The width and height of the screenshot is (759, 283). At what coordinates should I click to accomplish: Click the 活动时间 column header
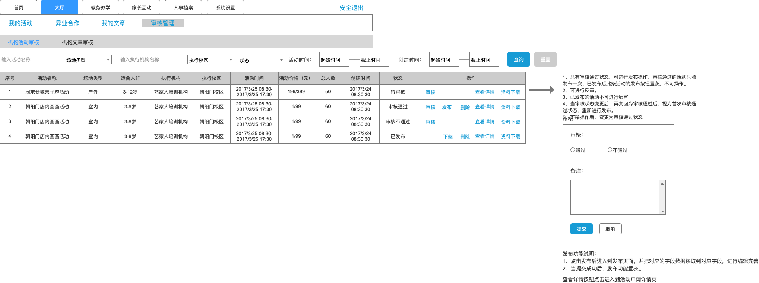pos(254,78)
